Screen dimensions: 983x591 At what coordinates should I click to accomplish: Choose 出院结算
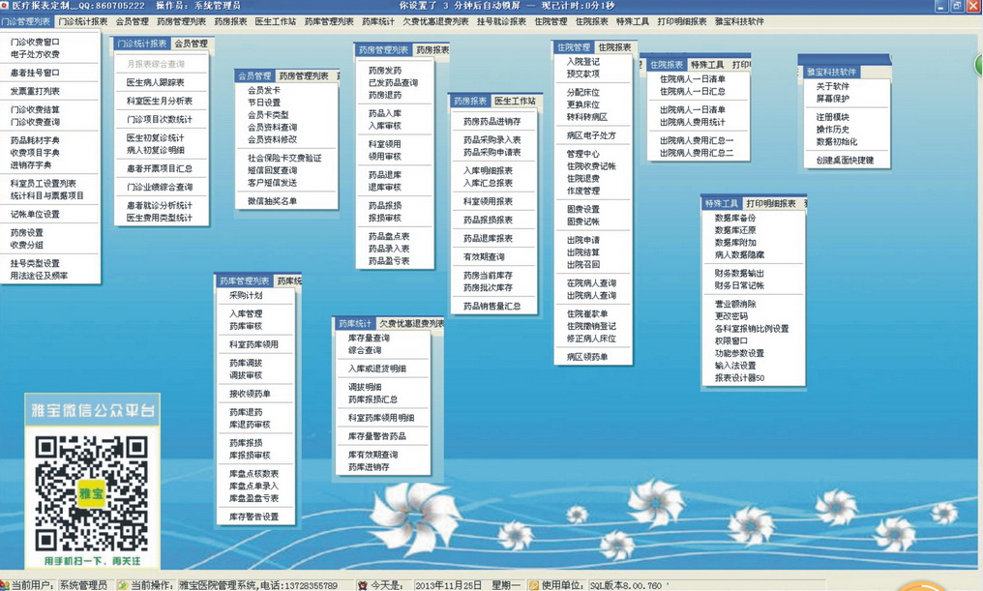tap(583, 252)
